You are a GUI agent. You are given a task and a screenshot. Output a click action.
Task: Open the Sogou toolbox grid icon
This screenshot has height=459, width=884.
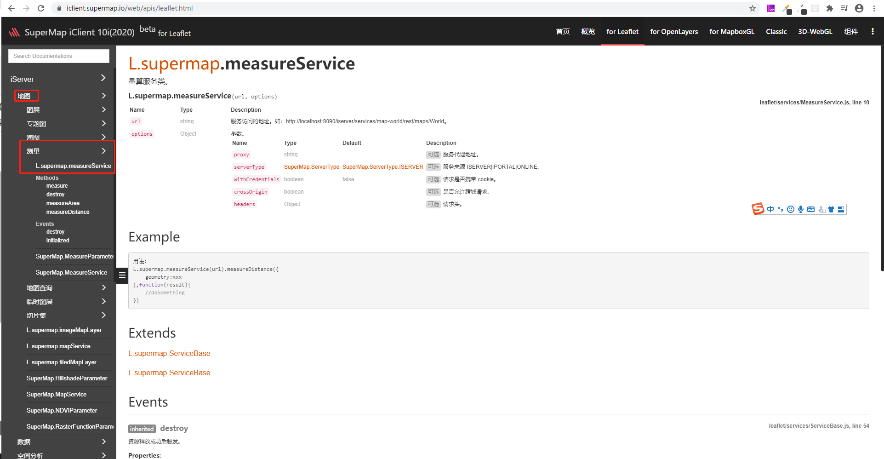(841, 209)
